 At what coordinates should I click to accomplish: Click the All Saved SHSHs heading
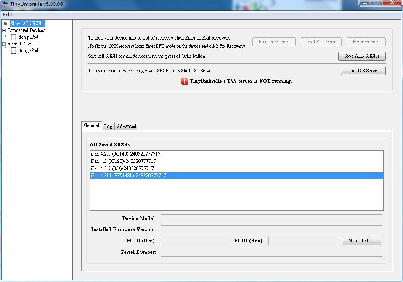click(111, 145)
